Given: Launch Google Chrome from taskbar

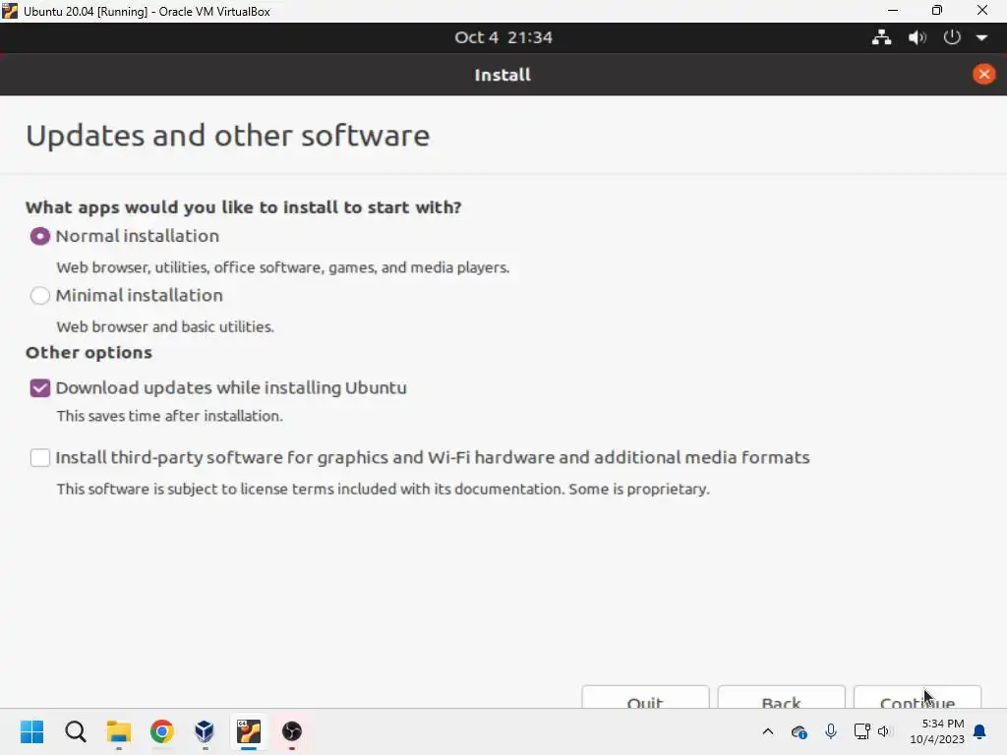Looking at the screenshot, I should pos(162,731).
